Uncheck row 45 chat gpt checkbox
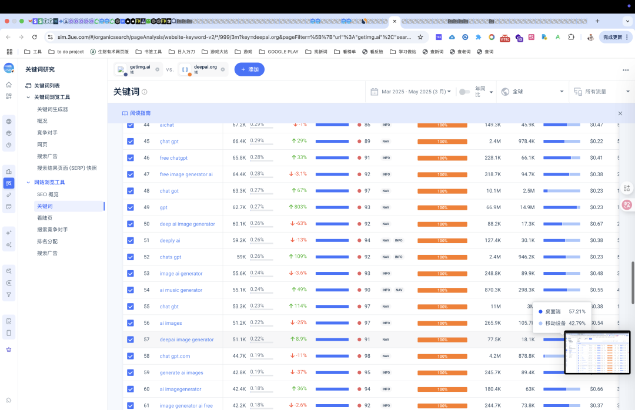635x410 pixels. click(131, 141)
